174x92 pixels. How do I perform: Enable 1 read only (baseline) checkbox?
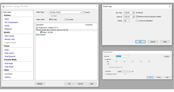[x=137, y=21]
